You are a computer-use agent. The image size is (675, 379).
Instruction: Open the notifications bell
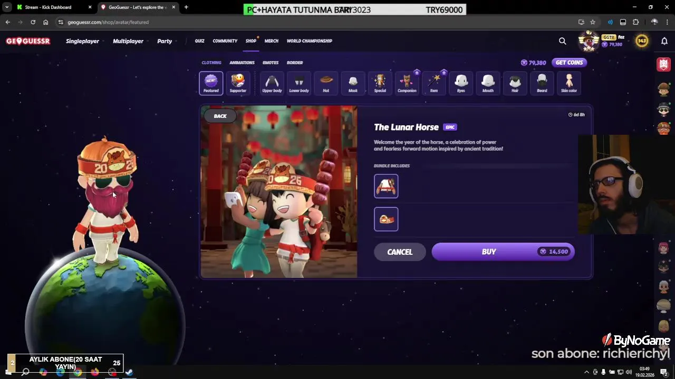click(664, 41)
